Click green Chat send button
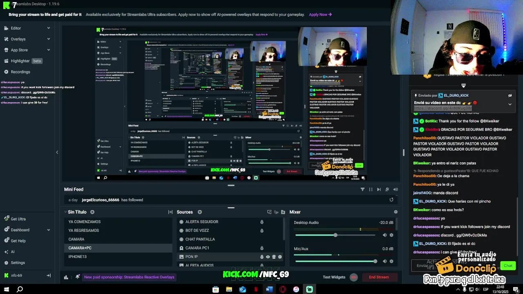Image resolution: width=523 pixels, height=294 pixels. (508, 266)
